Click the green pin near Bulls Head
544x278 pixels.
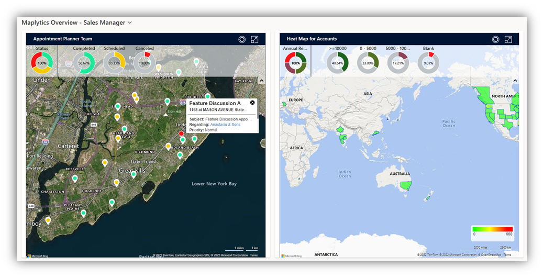pos(118,107)
